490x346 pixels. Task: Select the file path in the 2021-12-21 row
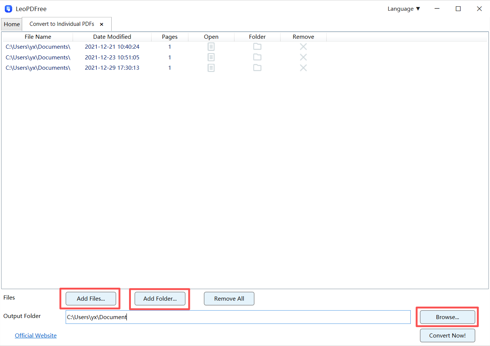[38, 47]
